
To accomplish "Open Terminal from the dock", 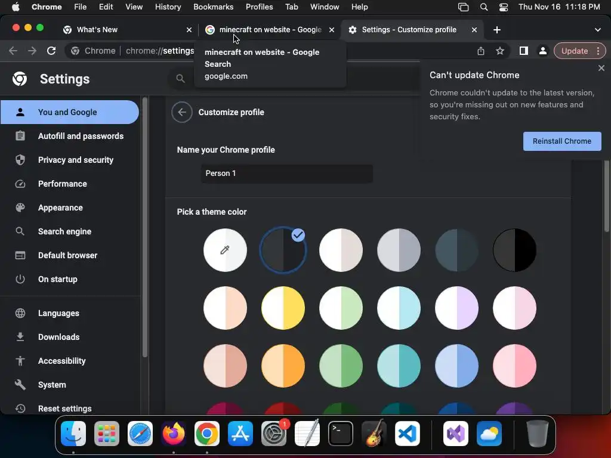I will click(x=341, y=434).
